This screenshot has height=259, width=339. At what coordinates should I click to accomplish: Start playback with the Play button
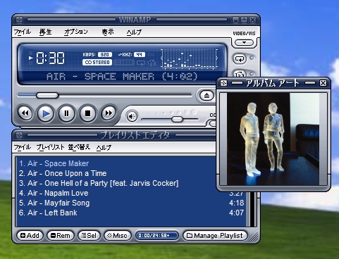point(46,114)
